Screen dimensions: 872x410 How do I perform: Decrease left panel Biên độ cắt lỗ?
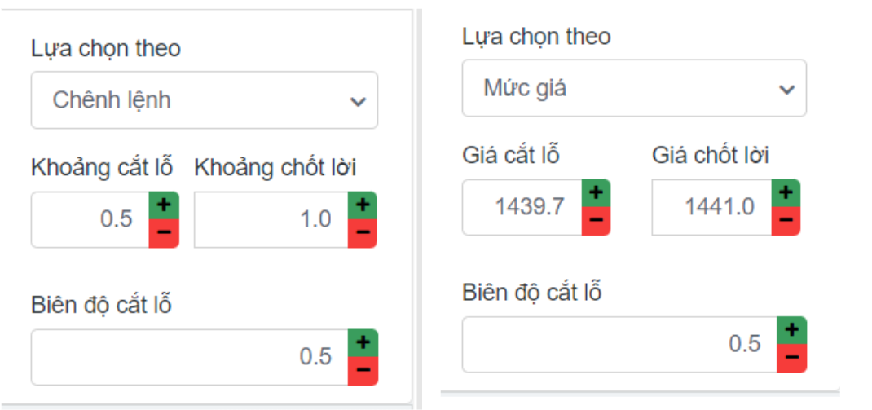click(x=363, y=371)
